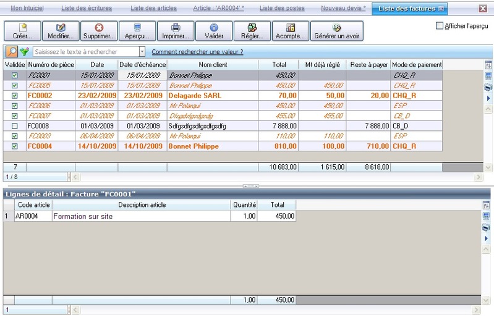The height and width of the screenshot is (318, 494).
Task: Sort by Code article column header
Action: point(33,205)
